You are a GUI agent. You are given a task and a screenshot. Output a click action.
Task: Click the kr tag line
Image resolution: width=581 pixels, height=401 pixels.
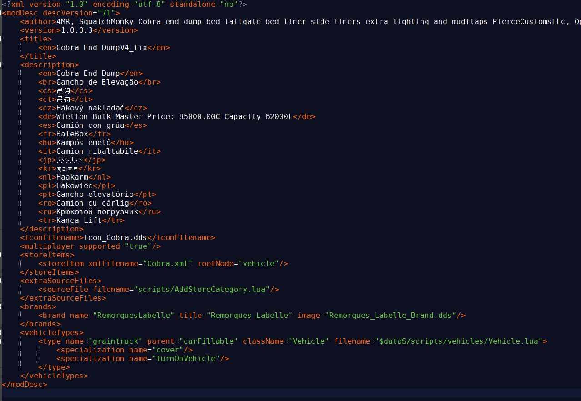point(70,168)
